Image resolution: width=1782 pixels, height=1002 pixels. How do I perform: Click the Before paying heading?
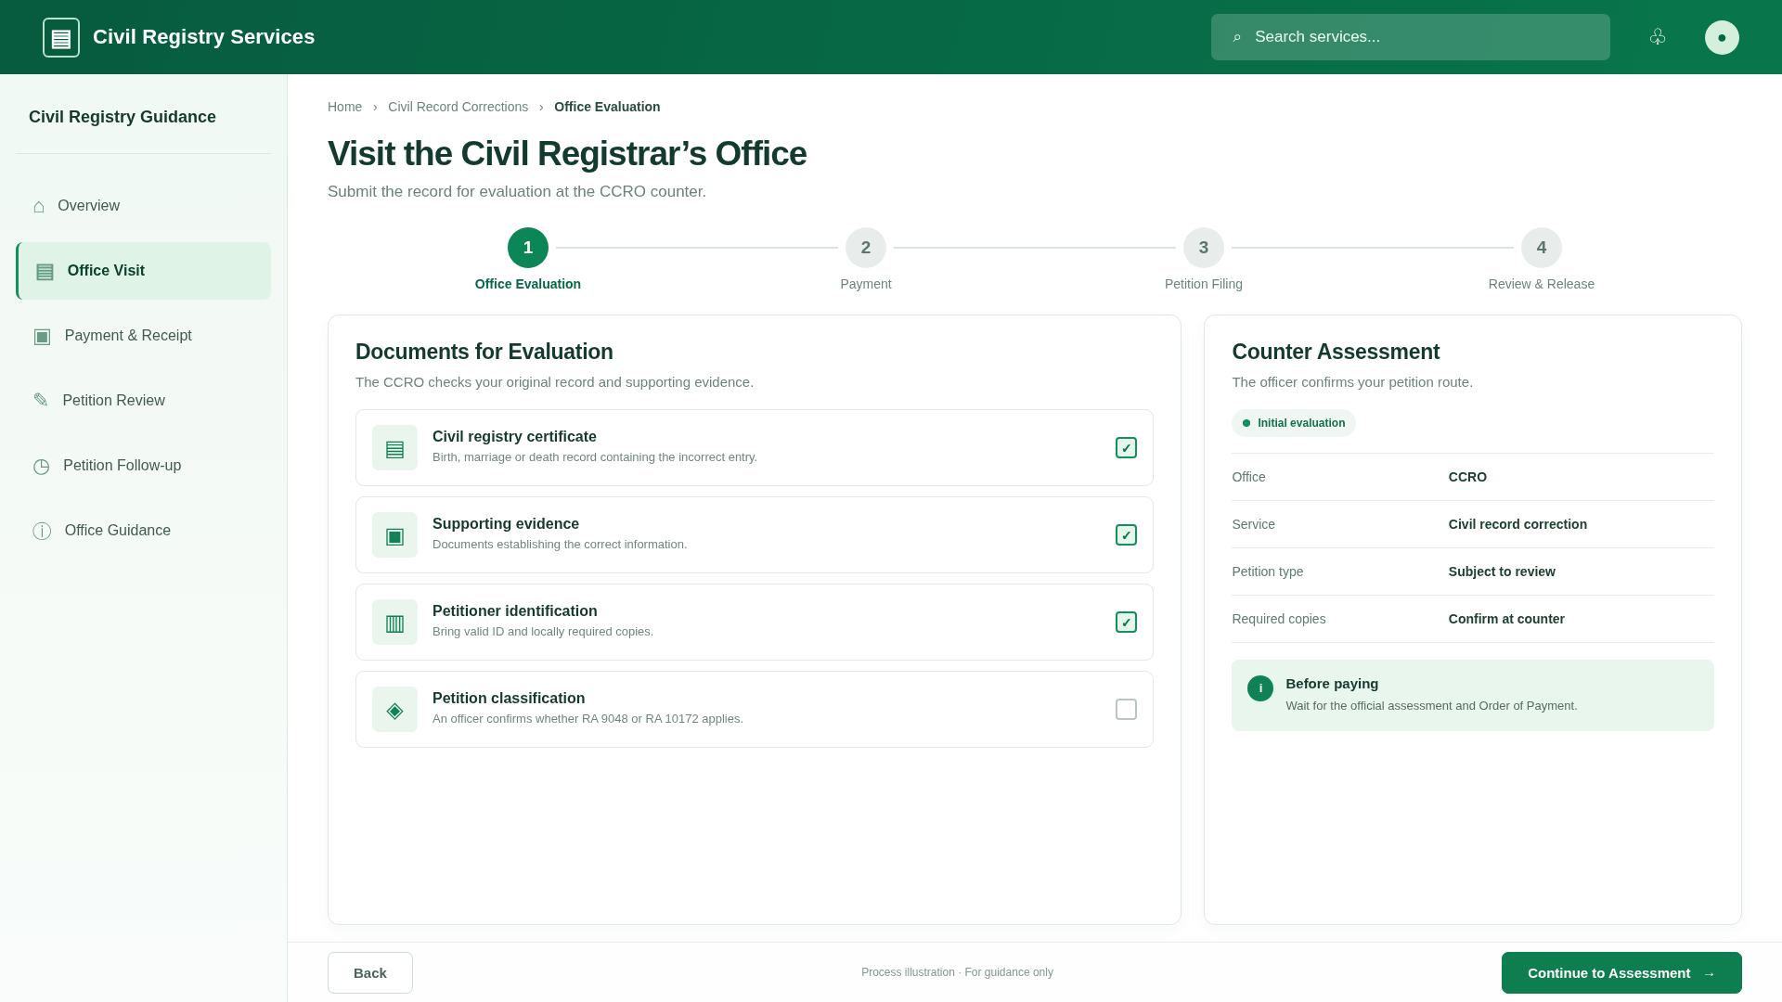[1332, 684]
